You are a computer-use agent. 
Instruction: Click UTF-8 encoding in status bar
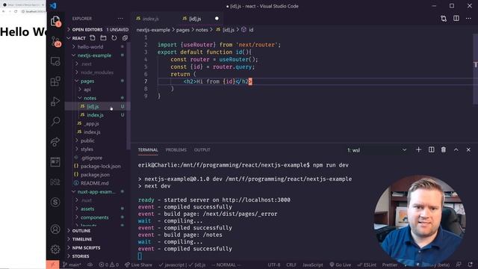pyautogui.click(x=274, y=265)
